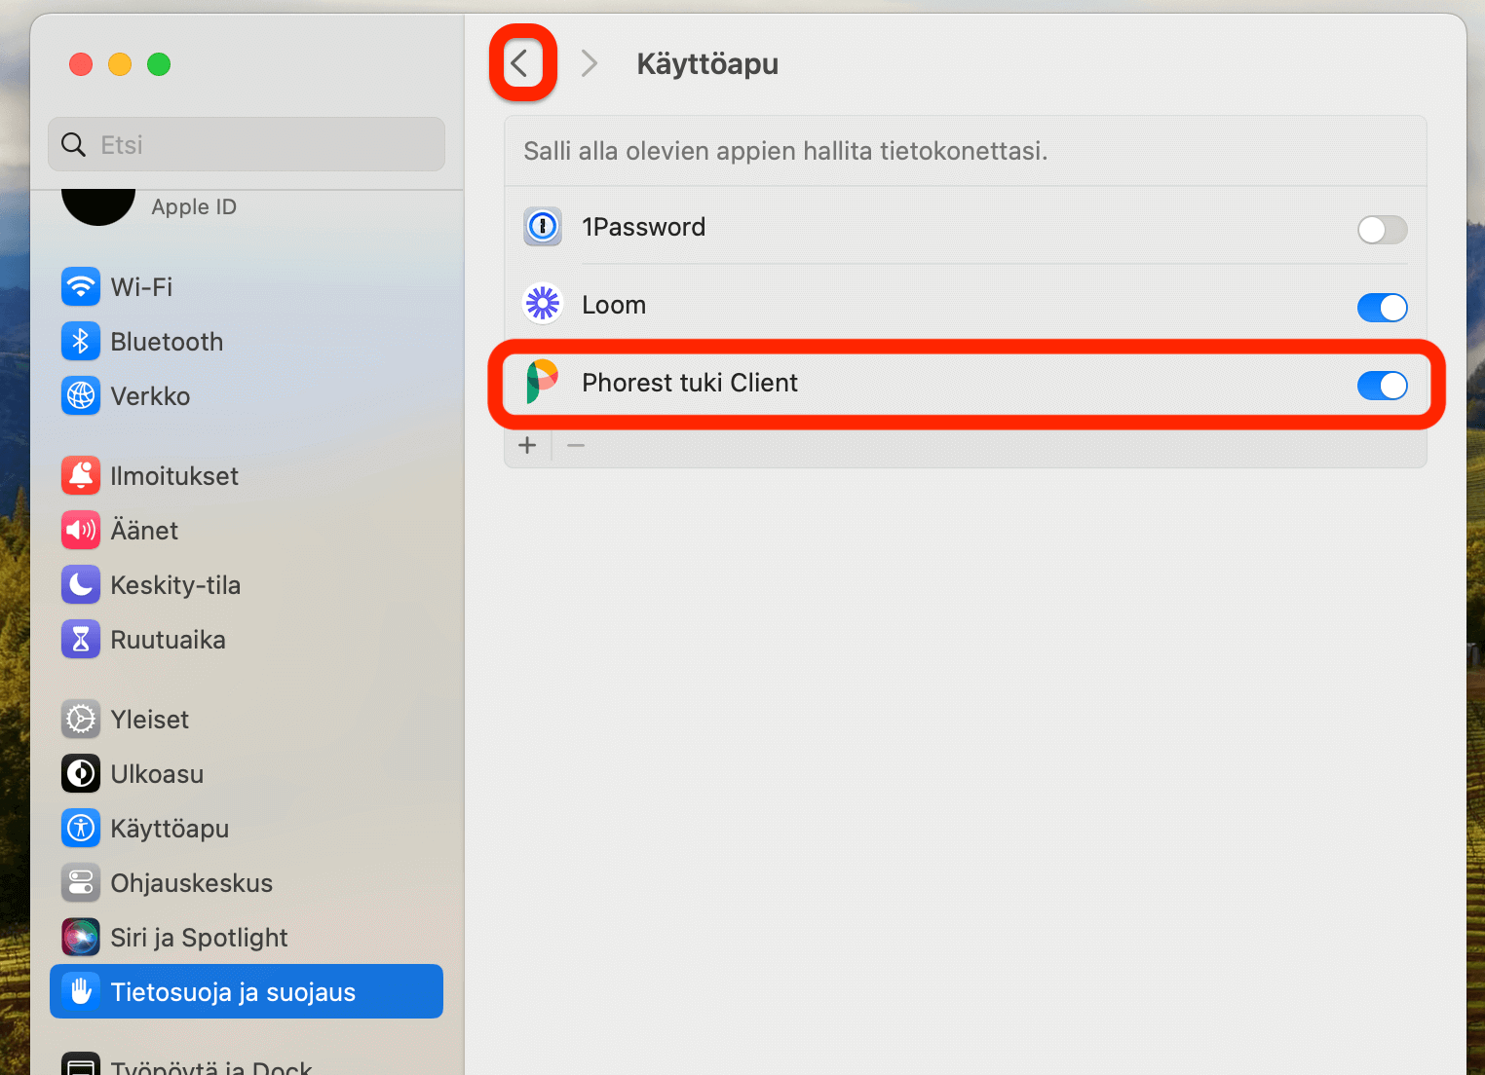
Task: Open Yleiset settings
Action: (150, 720)
